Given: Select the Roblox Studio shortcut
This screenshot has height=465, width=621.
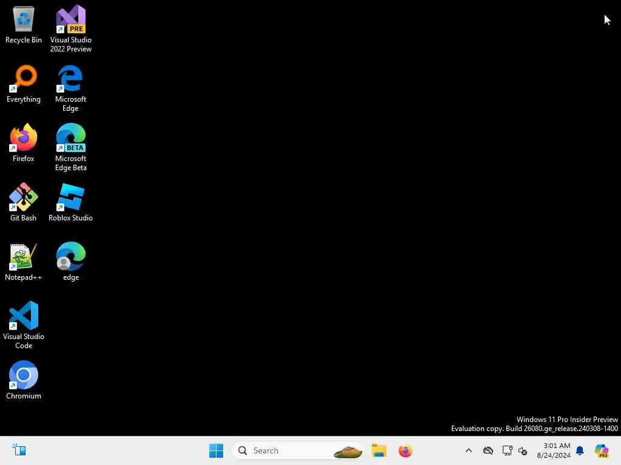Looking at the screenshot, I should tap(70, 202).
